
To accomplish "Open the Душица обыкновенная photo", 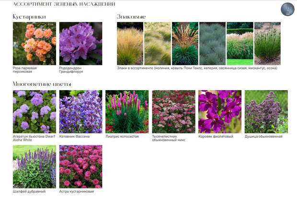I will [x=266, y=112].
